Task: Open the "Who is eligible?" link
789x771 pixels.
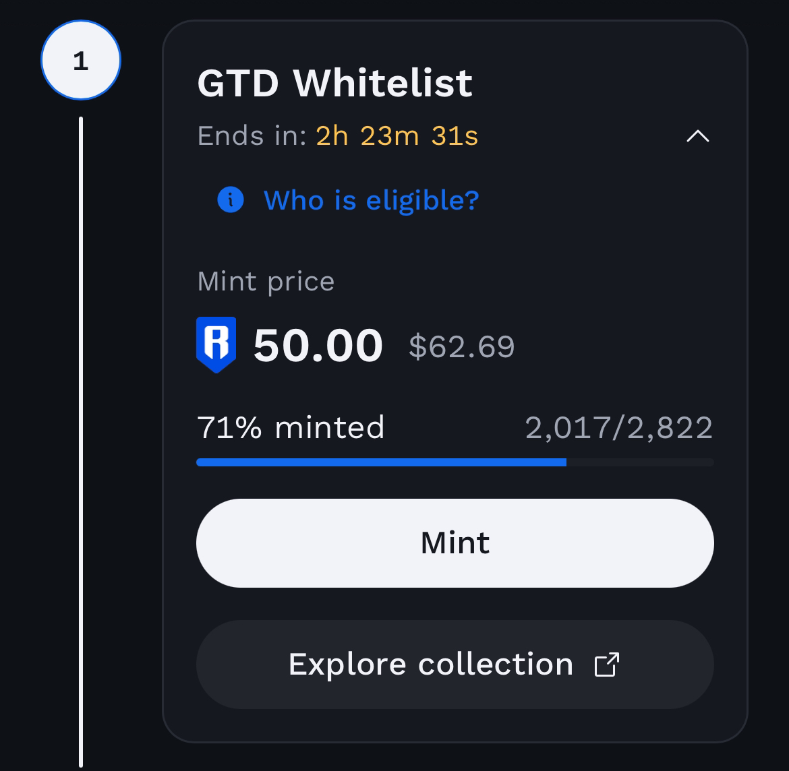Action: click(371, 200)
